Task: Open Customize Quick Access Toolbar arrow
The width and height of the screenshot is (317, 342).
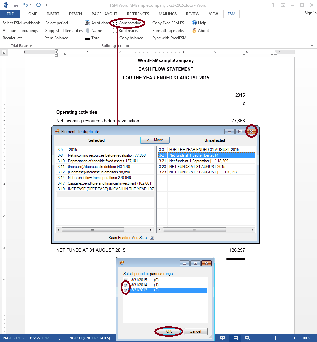Action: 46,5
